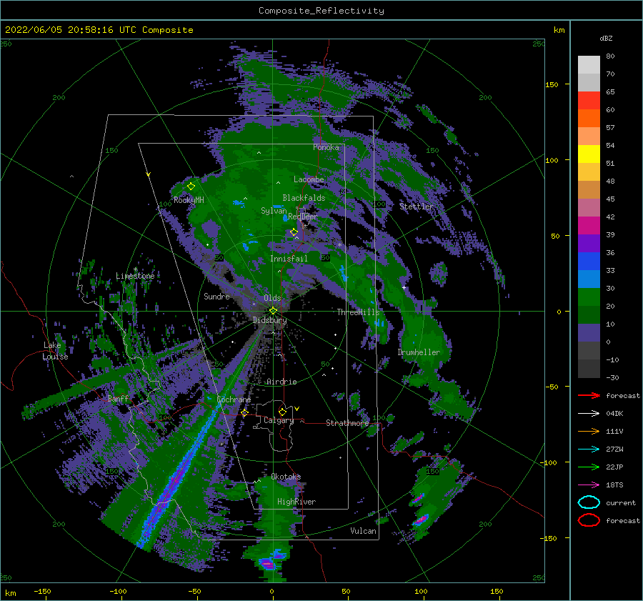Click the Ponoka town label
The height and width of the screenshot is (601, 643).
tap(326, 147)
